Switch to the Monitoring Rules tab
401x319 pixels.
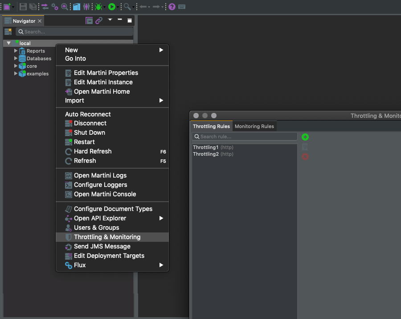254,126
